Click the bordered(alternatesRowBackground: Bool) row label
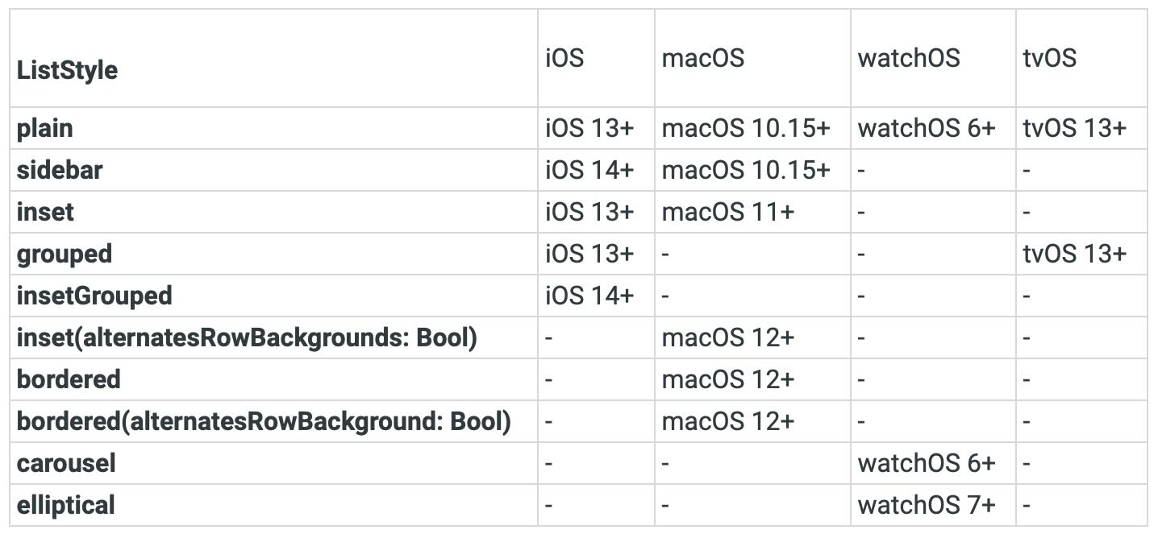Screen dimensions: 1158x538 pyautogui.click(x=264, y=421)
